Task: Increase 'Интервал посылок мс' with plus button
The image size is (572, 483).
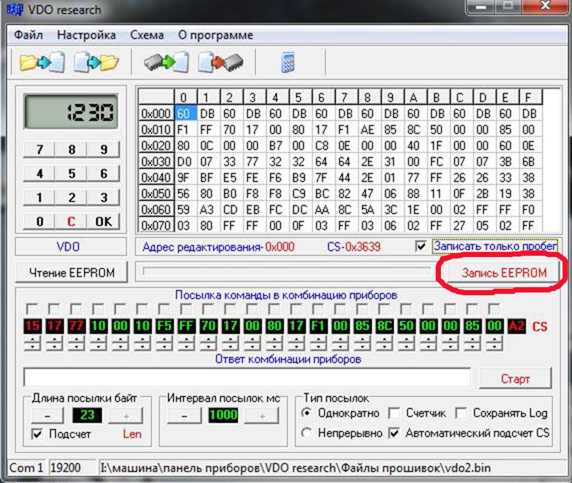Action: click(x=262, y=416)
